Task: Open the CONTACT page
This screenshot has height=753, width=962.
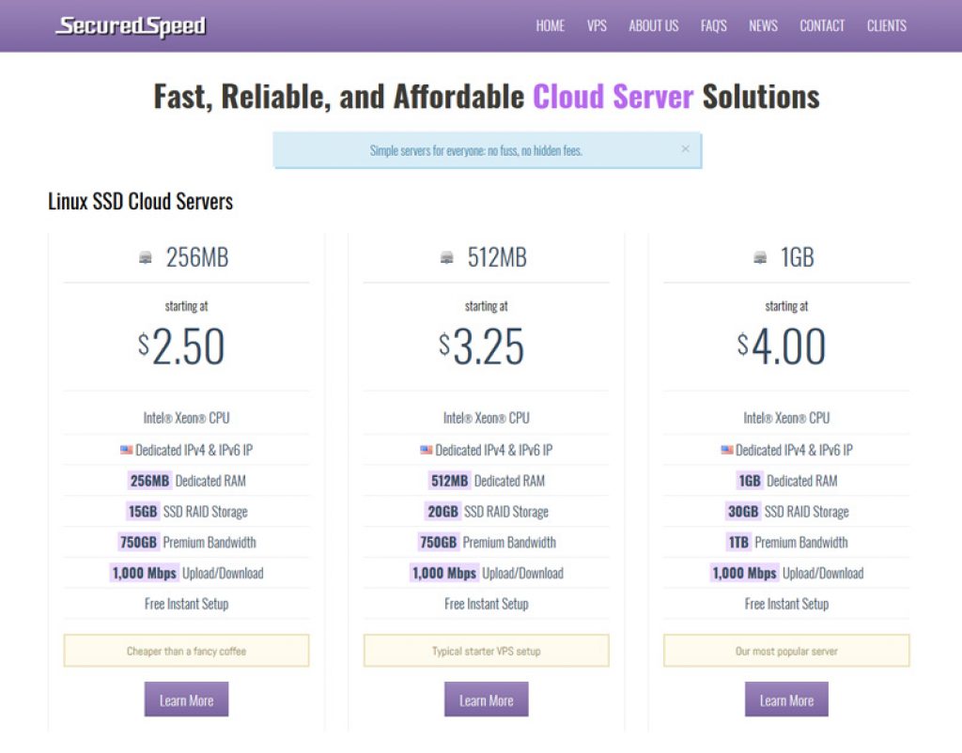Action: click(x=821, y=25)
